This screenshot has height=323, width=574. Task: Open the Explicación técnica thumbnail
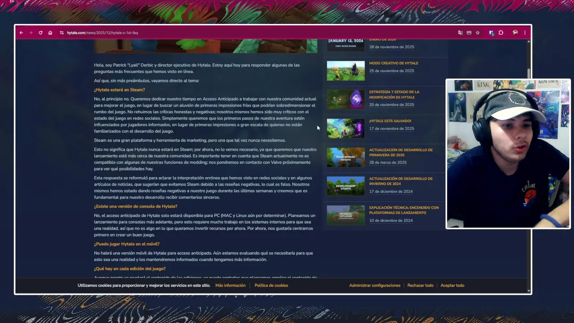(346, 215)
